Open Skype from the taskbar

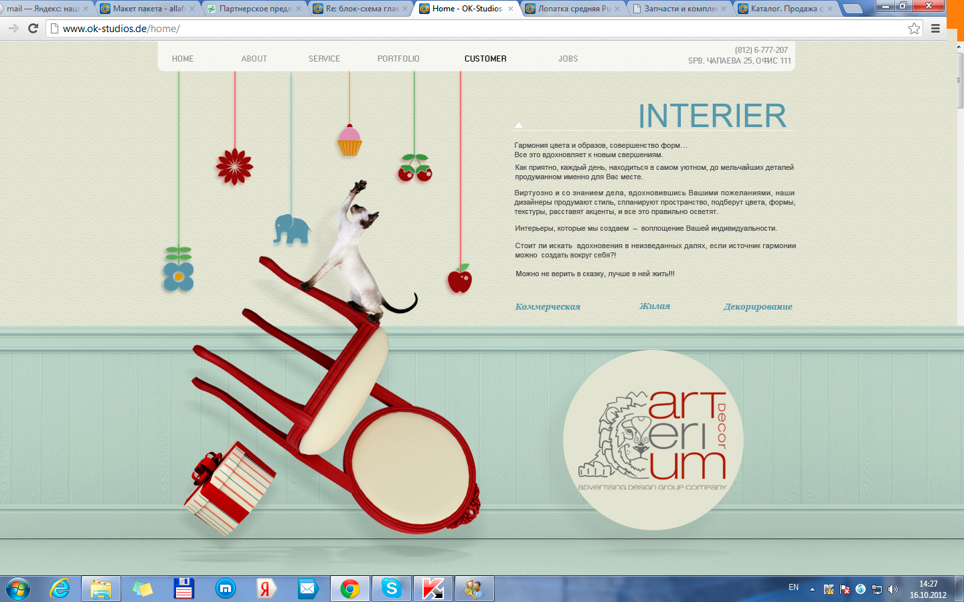coord(391,589)
